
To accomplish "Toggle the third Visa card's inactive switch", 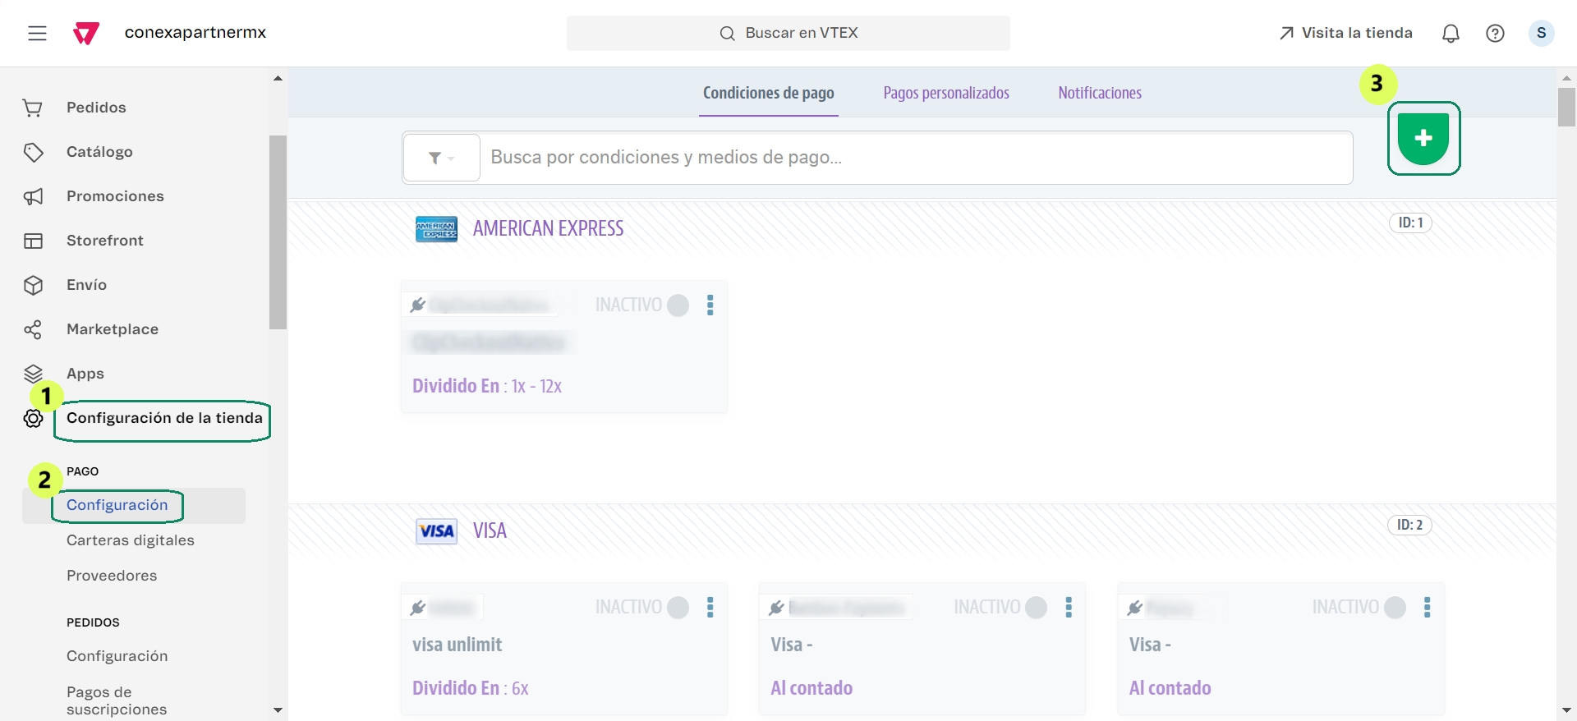I will pyautogui.click(x=1395, y=608).
